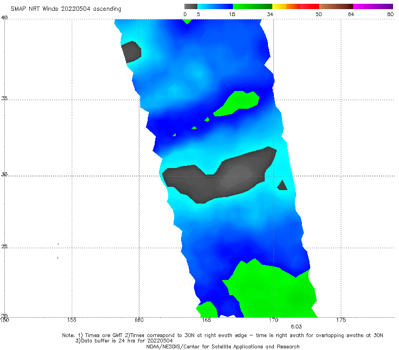Click the color bar label '18'
The width and height of the screenshot is (399, 350).
232,15
